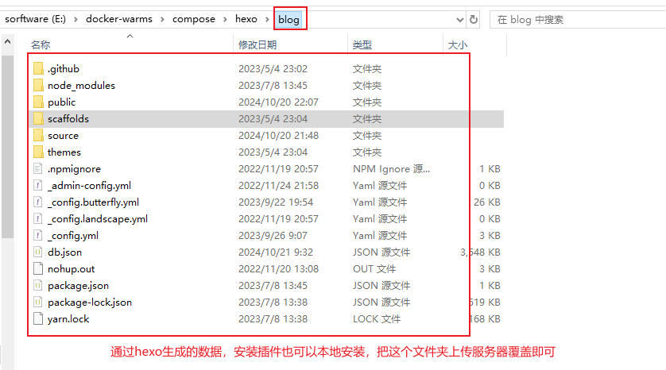This screenshot has width=666, height=370.
Task: Select the db.json file name
Action: coord(64,252)
